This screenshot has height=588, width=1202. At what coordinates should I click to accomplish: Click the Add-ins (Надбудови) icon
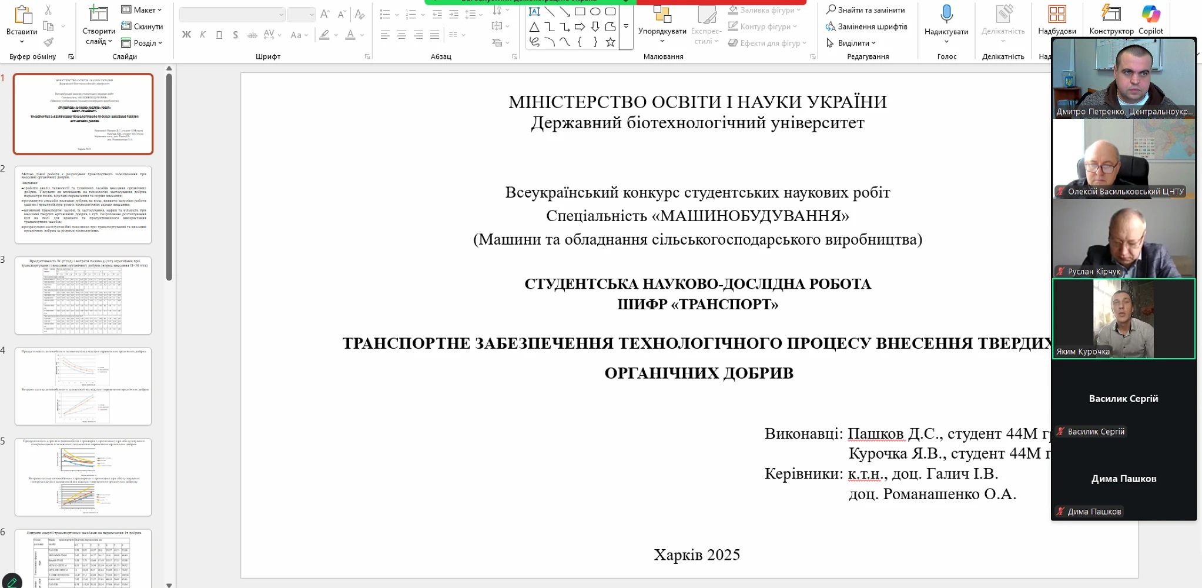coord(1057,15)
